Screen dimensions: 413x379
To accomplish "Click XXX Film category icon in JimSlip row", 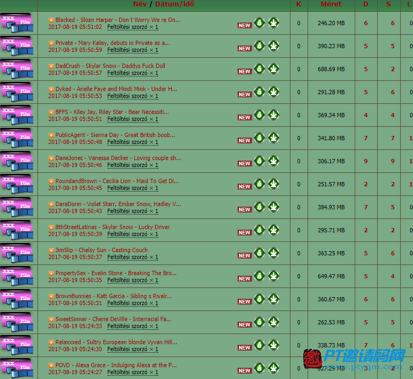I will tap(17, 253).
